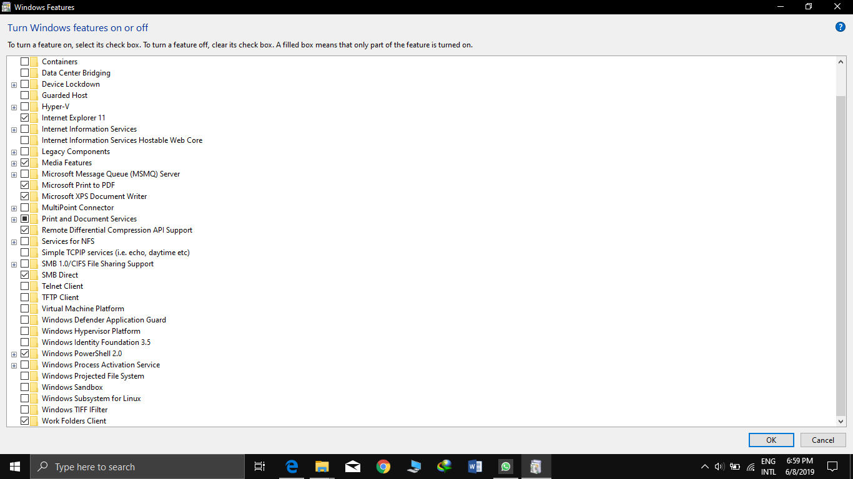The image size is (853, 479).
Task: Check the Windows Sandbox checkbox
Action: point(24,387)
